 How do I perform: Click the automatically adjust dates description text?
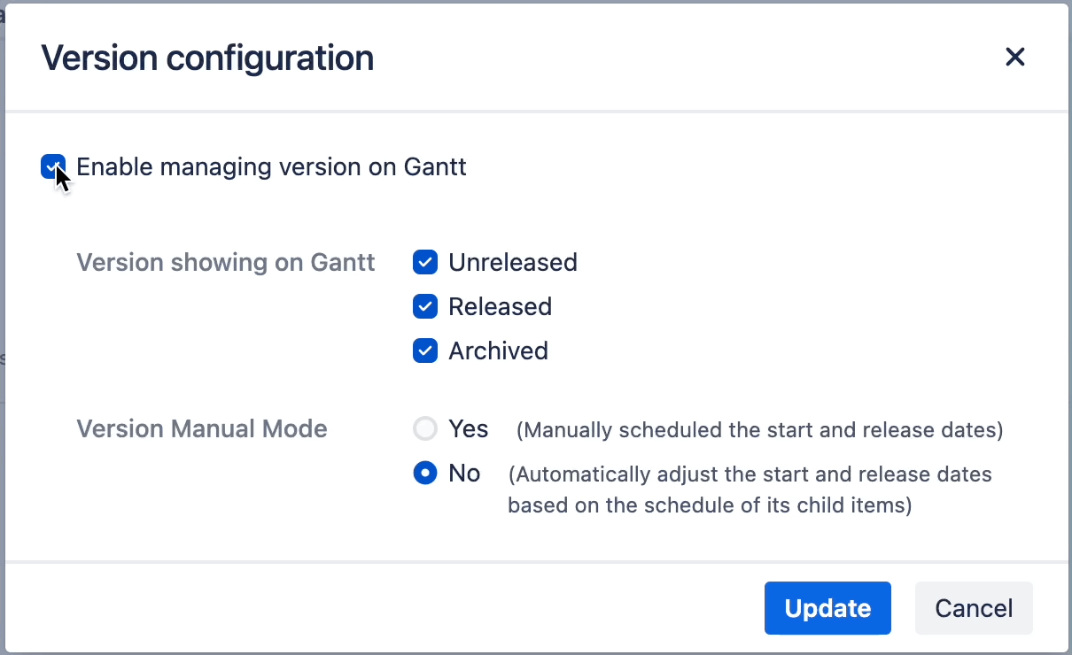point(749,489)
